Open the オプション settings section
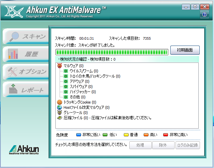The width and height of the screenshot is (214, 168). tap(26, 72)
